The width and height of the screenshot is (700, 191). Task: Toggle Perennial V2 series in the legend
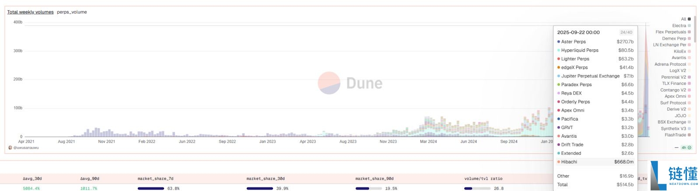pos(676,77)
